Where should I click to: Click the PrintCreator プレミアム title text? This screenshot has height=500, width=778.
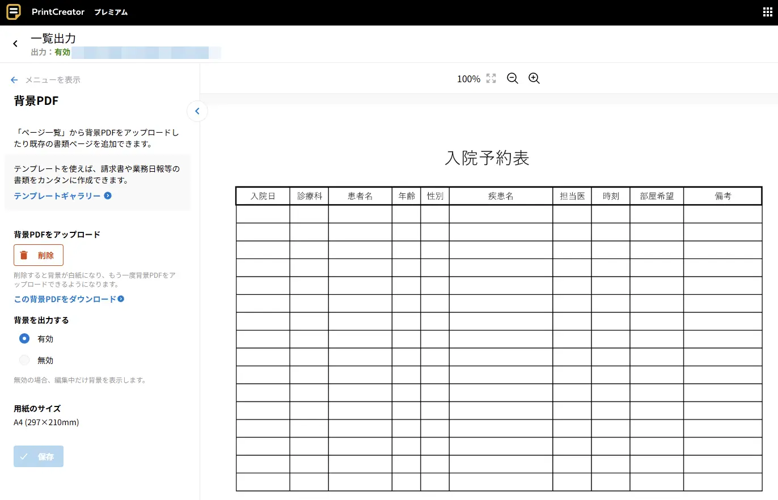(79, 12)
